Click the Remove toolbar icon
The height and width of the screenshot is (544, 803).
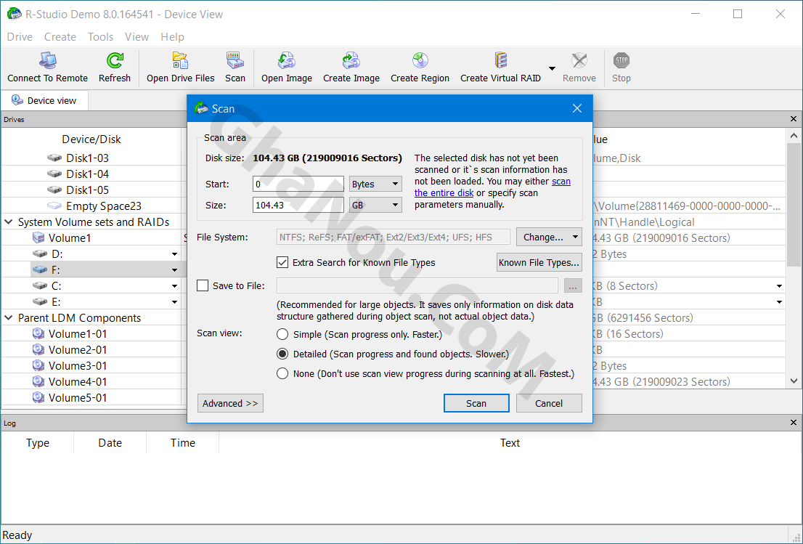[579, 61]
